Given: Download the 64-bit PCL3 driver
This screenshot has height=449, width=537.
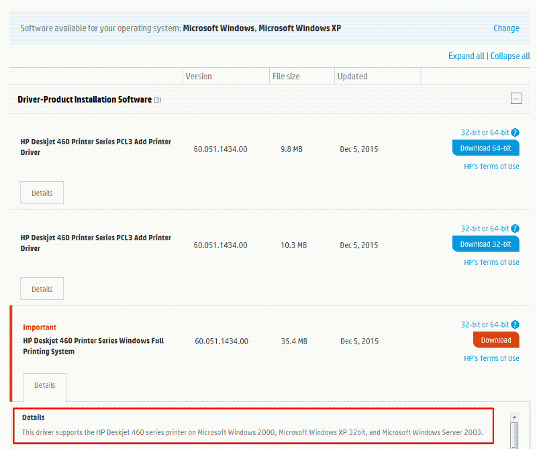Looking at the screenshot, I should point(485,148).
